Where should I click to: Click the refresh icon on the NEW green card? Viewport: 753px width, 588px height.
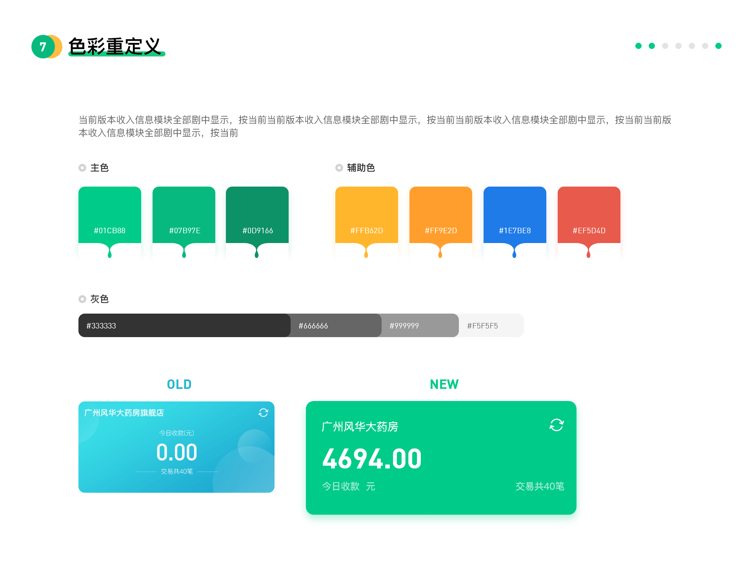coord(557,425)
